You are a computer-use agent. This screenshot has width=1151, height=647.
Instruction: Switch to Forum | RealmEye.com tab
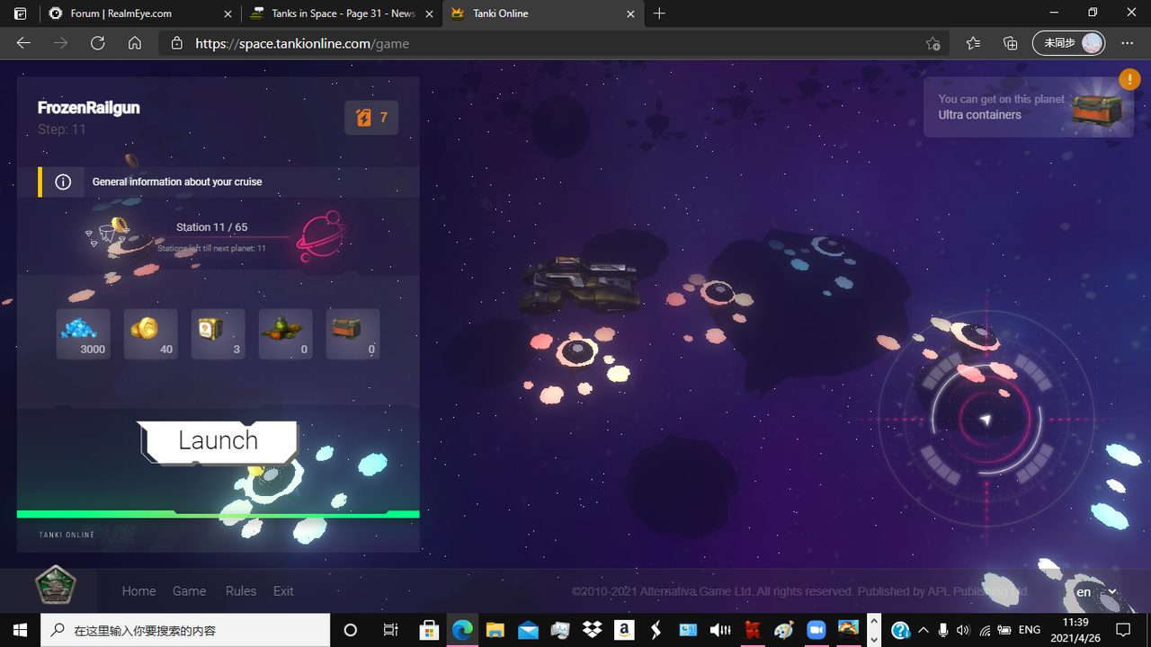pos(140,13)
